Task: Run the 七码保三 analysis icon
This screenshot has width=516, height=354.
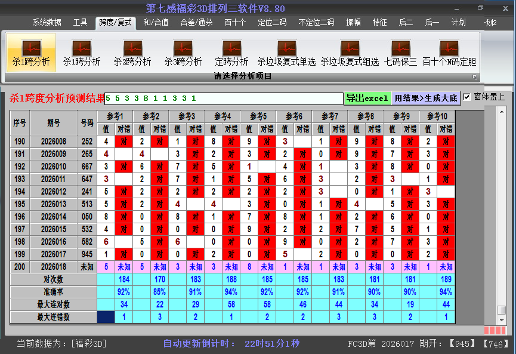Action: 400,51
